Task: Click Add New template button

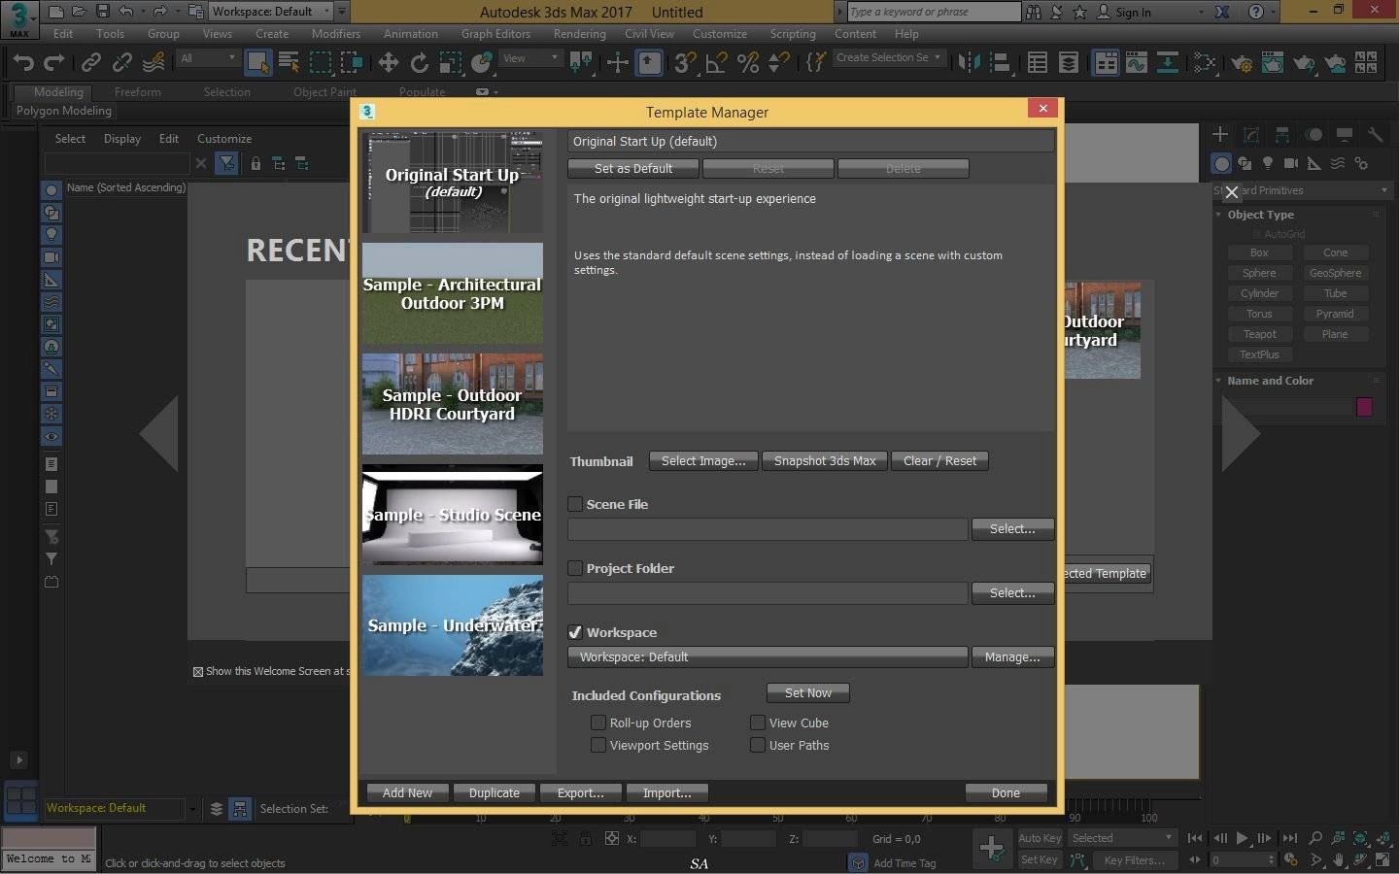Action: pos(407,793)
